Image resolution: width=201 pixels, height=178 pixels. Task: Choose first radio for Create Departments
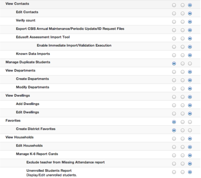[174, 80]
